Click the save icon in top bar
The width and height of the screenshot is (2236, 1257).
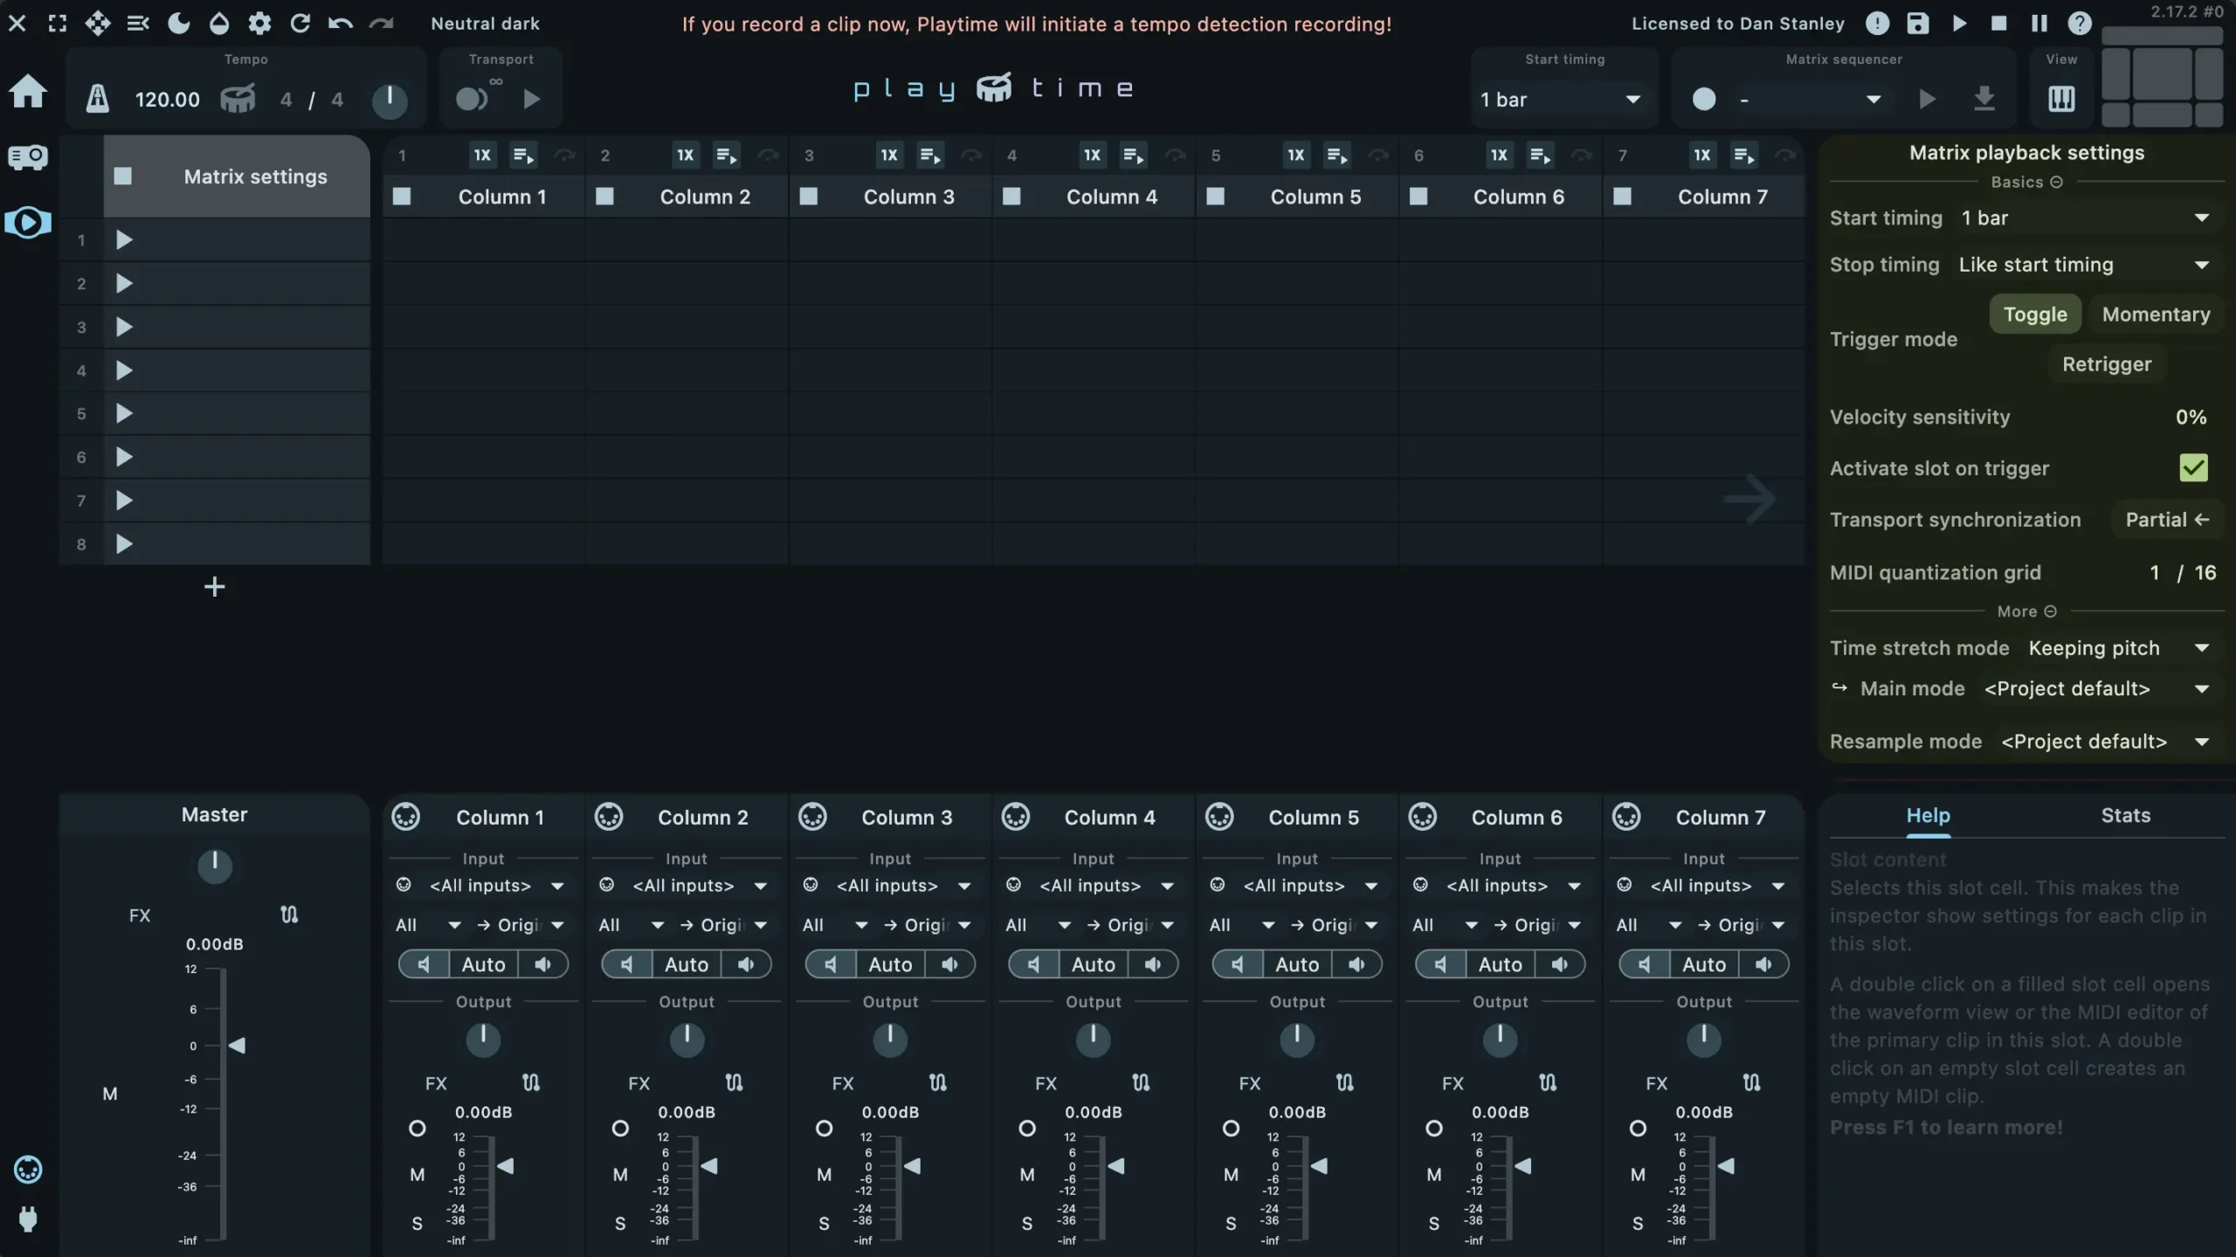point(1917,24)
